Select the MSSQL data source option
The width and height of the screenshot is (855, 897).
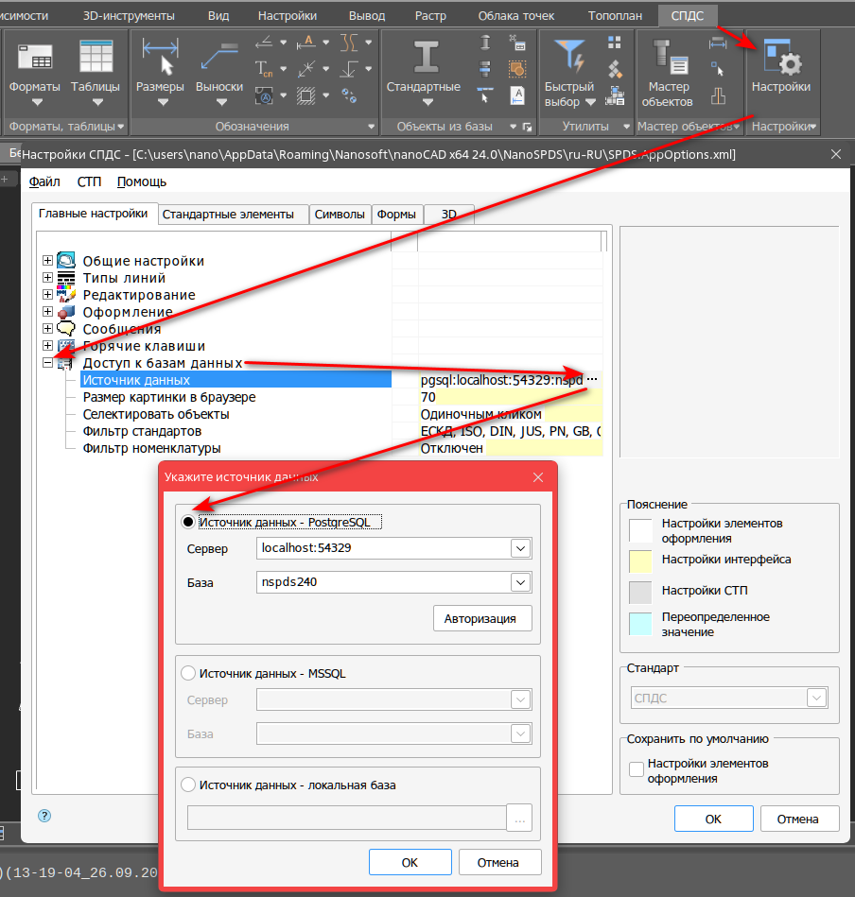point(188,673)
